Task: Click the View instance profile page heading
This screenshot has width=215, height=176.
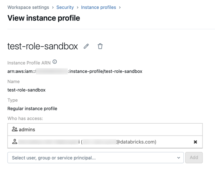Action: 44,18
